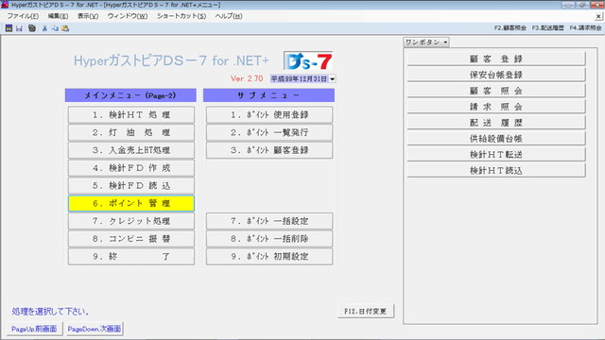Click PageUp 前画面 button

[x=34, y=329]
